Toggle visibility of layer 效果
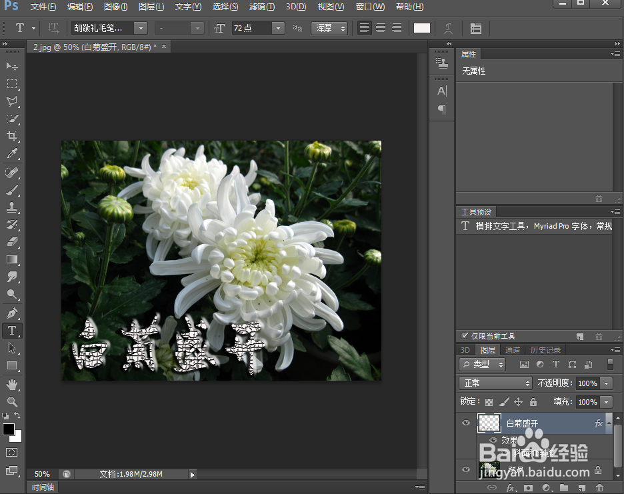Viewport: 624px width, 494px height. coord(493,440)
